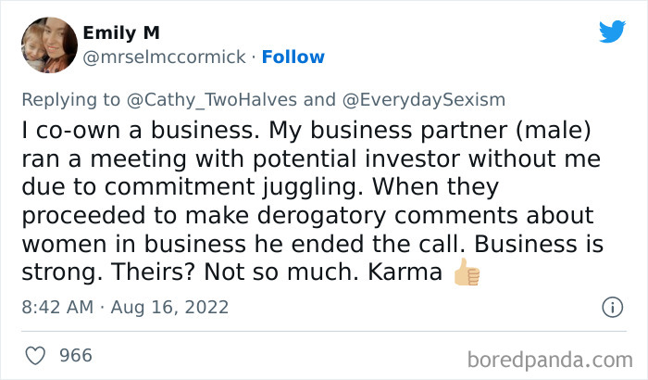The width and height of the screenshot is (648, 380).
Task: Open Emily M's profile picture
Action: (x=48, y=44)
